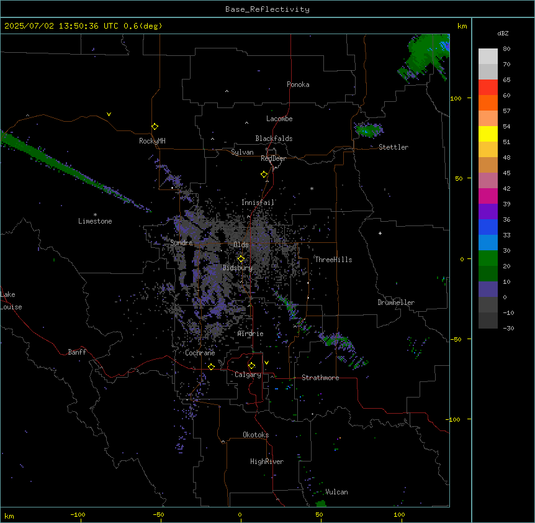535x523 pixels.
Task: Select the slate purple 0-10 dBZ legend swatch
Action: (488, 289)
